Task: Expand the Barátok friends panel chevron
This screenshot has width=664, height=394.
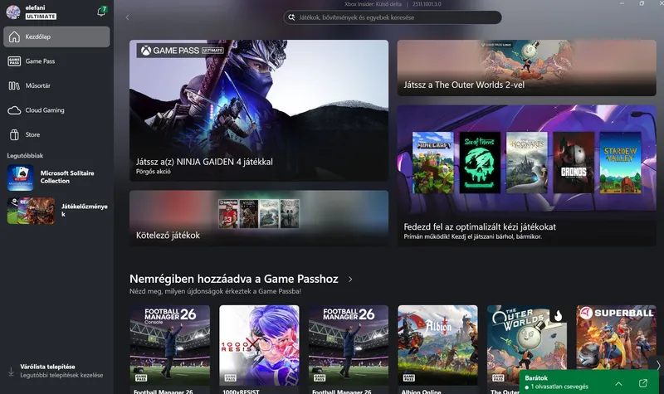Action: [618, 383]
